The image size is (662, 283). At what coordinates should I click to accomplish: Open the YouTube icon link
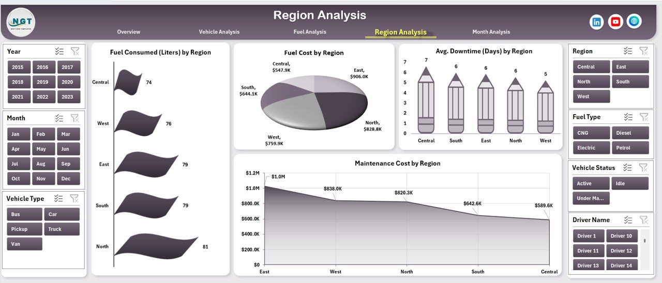click(615, 22)
